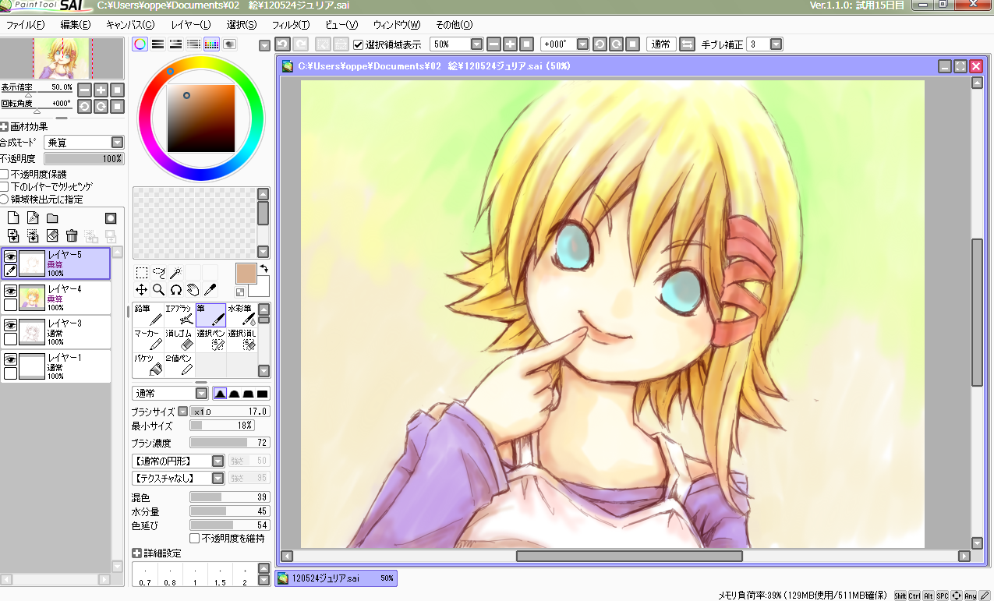The width and height of the screenshot is (994, 601).
Task: Open the フィルタ menu
Action: coord(291,25)
